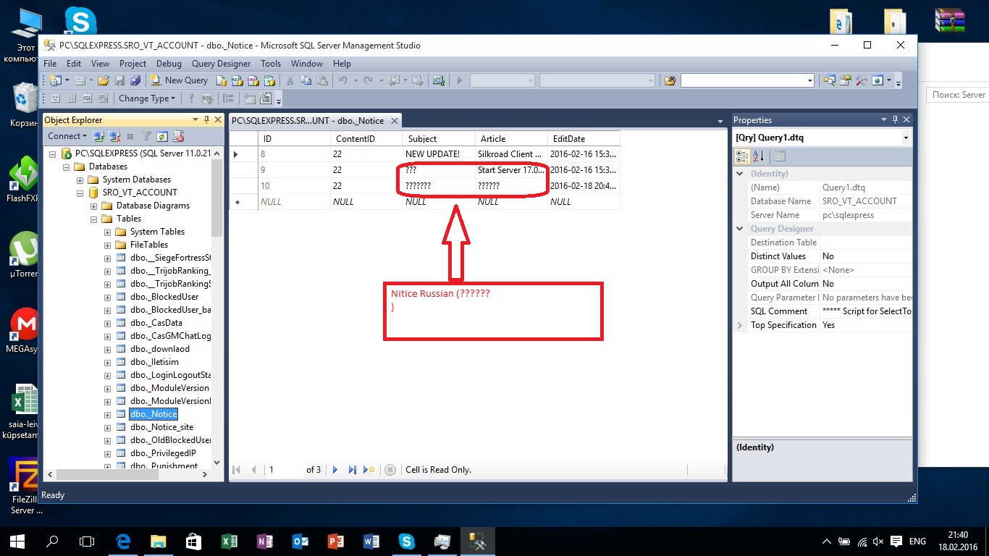Screen dimensions: 989x556
Task: Show the Diagram pane icon
Action: 55,98
